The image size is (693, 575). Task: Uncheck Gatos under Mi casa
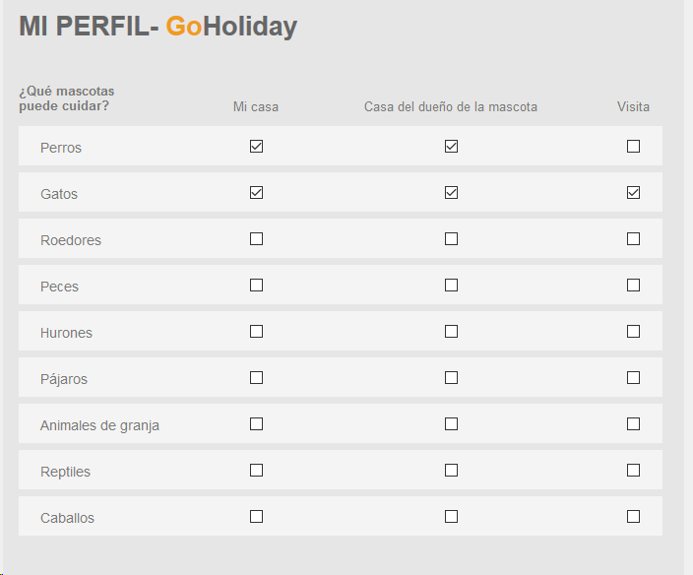coord(257,193)
